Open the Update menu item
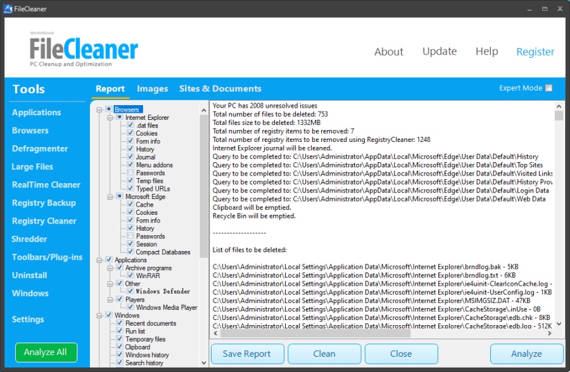570x372 pixels. click(x=440, y=51)
